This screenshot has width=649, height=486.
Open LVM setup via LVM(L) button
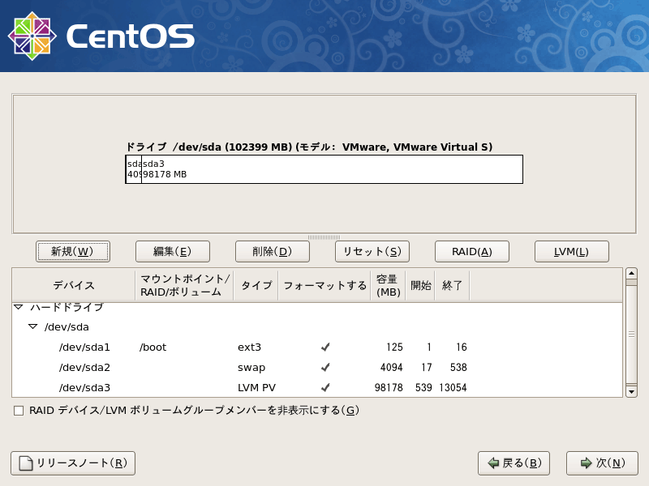pyautogui.click(x=571, y=251)
